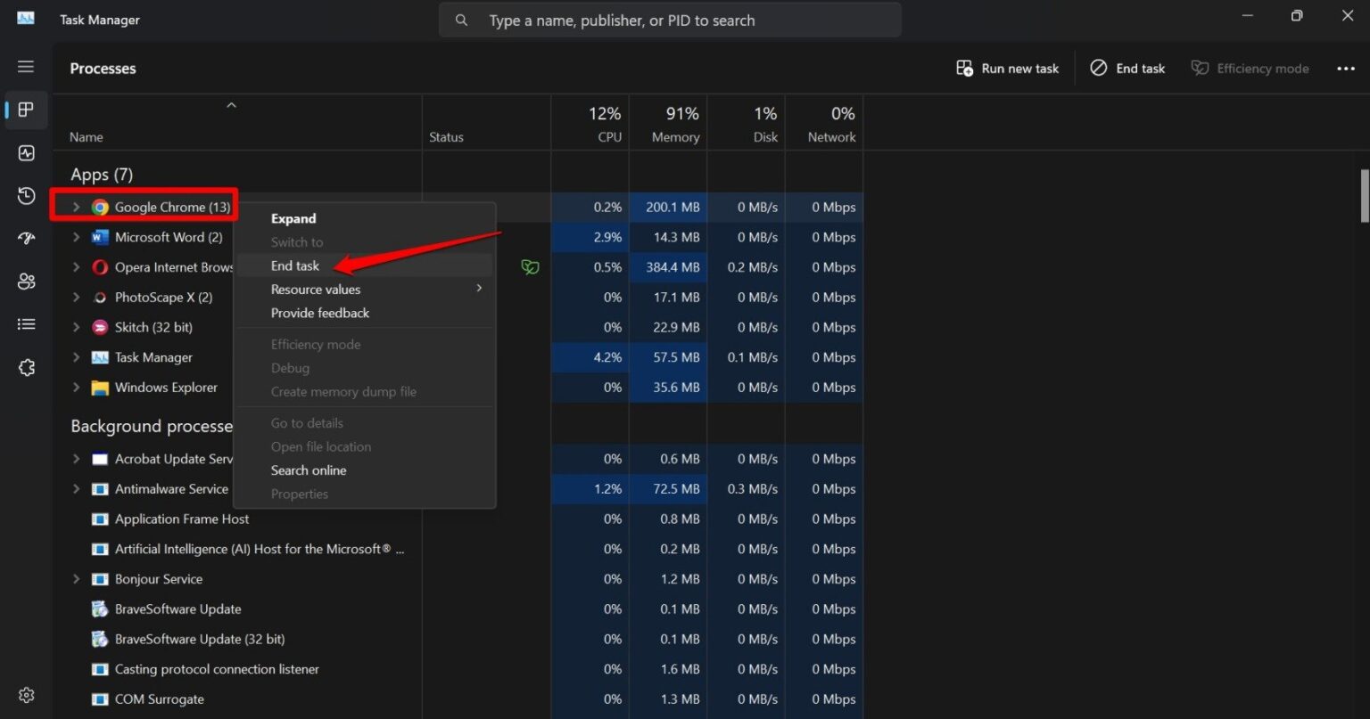The height and width of the screenshot is (719, 1370).
Task: Go to Users page in sidebar
Action: (26, 282)
